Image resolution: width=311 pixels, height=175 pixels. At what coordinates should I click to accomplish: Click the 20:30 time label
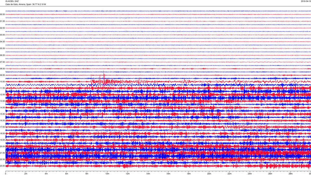point(2,146)
